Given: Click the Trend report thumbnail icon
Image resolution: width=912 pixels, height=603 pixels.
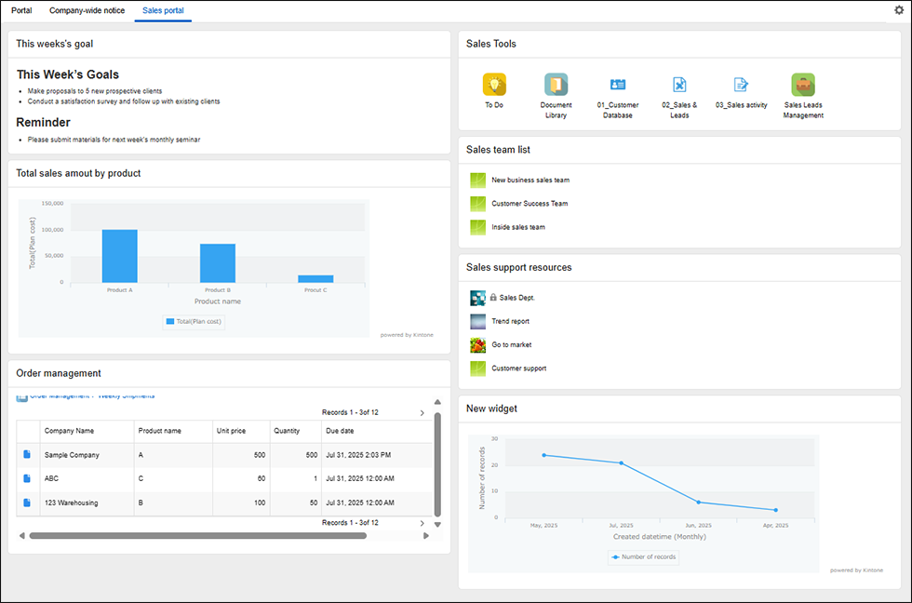Looking at the screenshot, I should [478, 321].
